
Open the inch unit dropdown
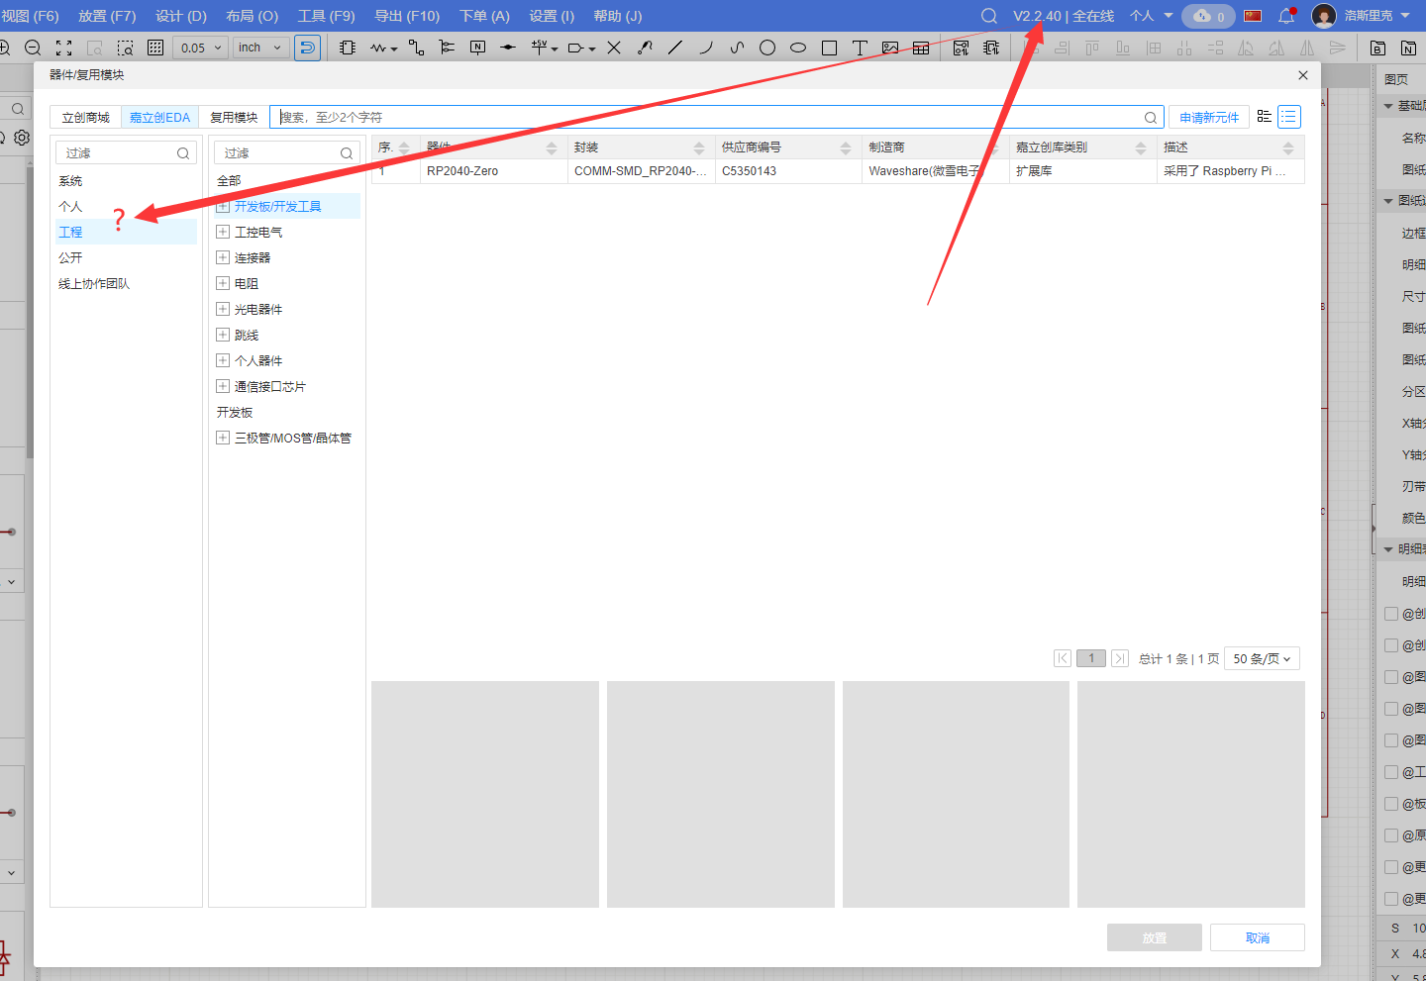[x=260, y=48]
